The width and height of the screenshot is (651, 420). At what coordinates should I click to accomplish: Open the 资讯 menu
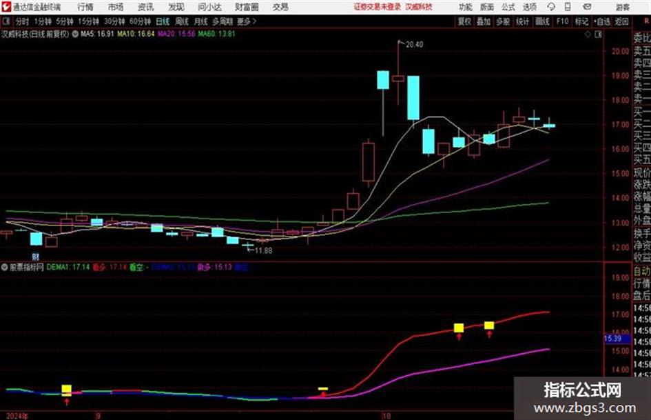tap(146, 7)
